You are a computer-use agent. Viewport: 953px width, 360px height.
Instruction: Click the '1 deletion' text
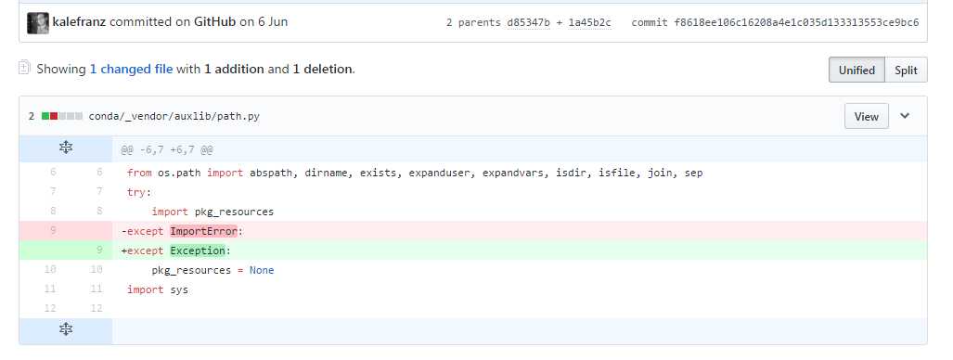[x=323, y=70]
